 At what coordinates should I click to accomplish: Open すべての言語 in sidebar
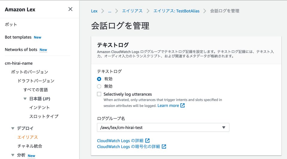pyautogui.click(x=36, y=89)
